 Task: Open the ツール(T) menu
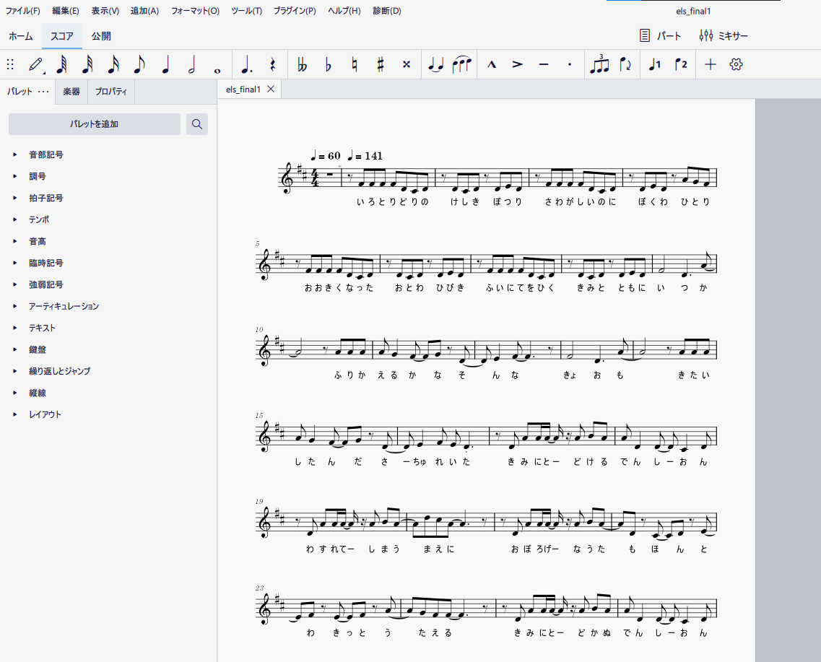247,10
